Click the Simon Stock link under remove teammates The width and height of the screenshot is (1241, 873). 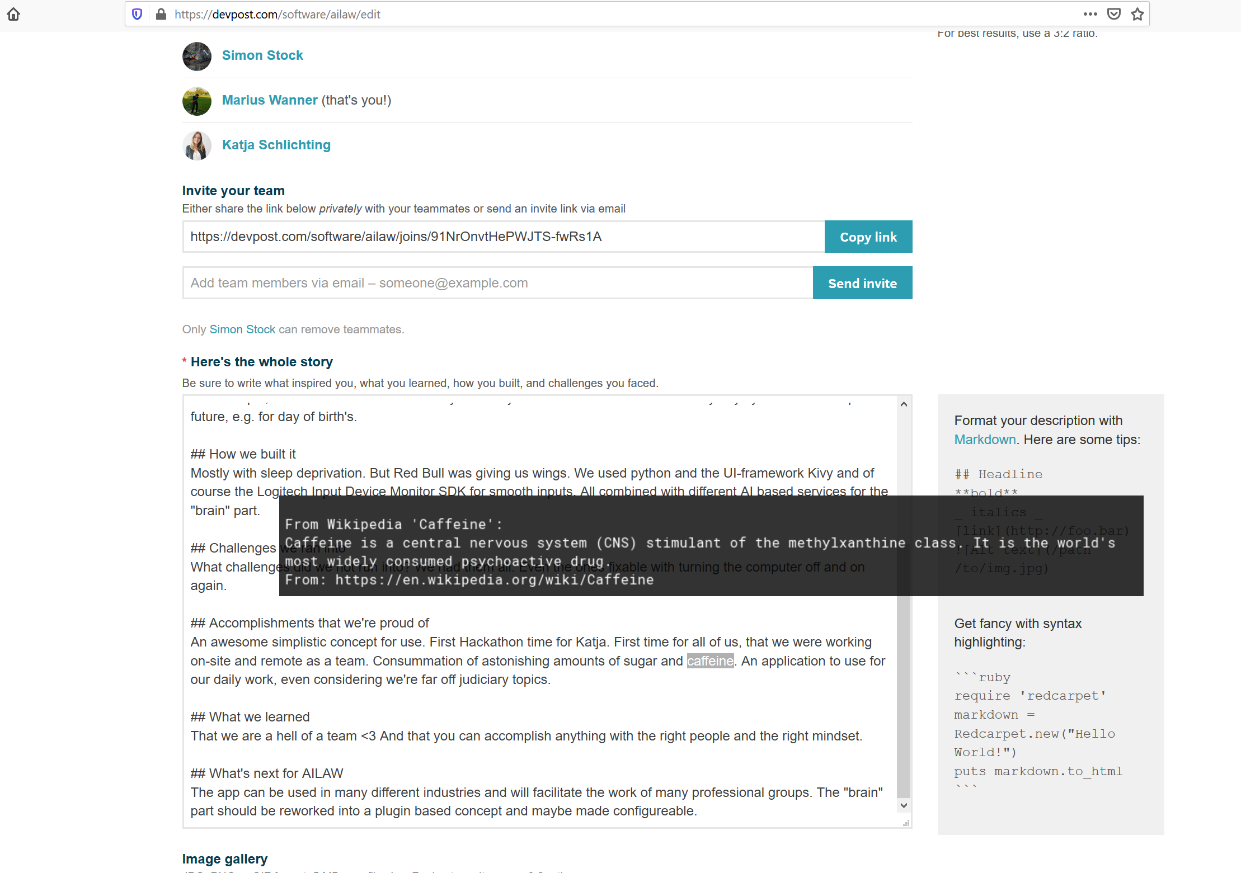pyautogui.click(x=242, y=329)
